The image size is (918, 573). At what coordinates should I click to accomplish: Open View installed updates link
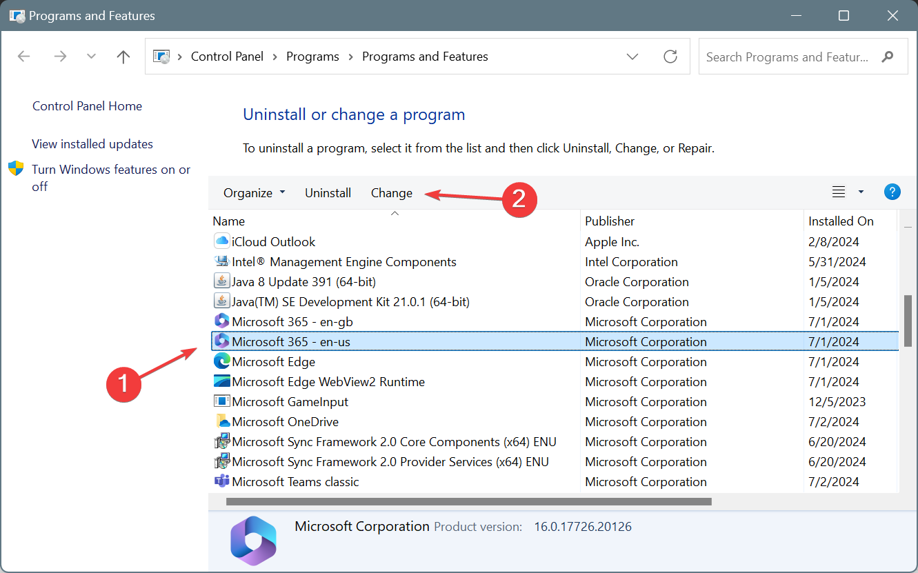(x=92, y=144)
